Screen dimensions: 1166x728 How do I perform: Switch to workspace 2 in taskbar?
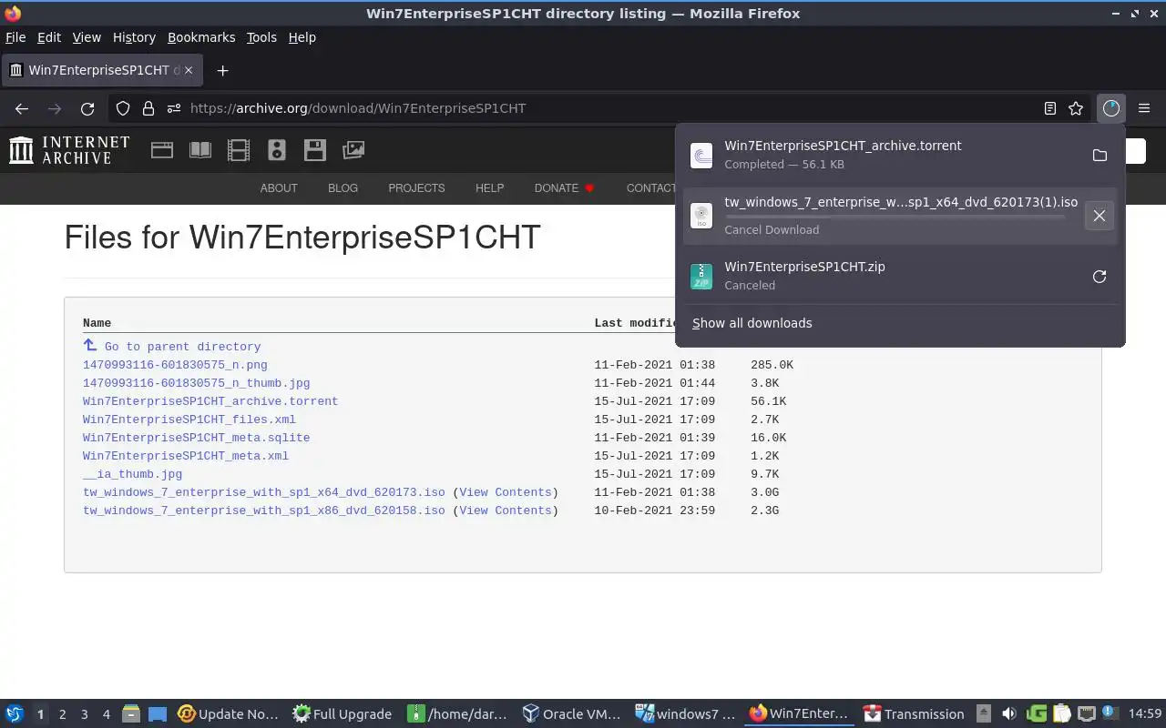tap(62, 714)
